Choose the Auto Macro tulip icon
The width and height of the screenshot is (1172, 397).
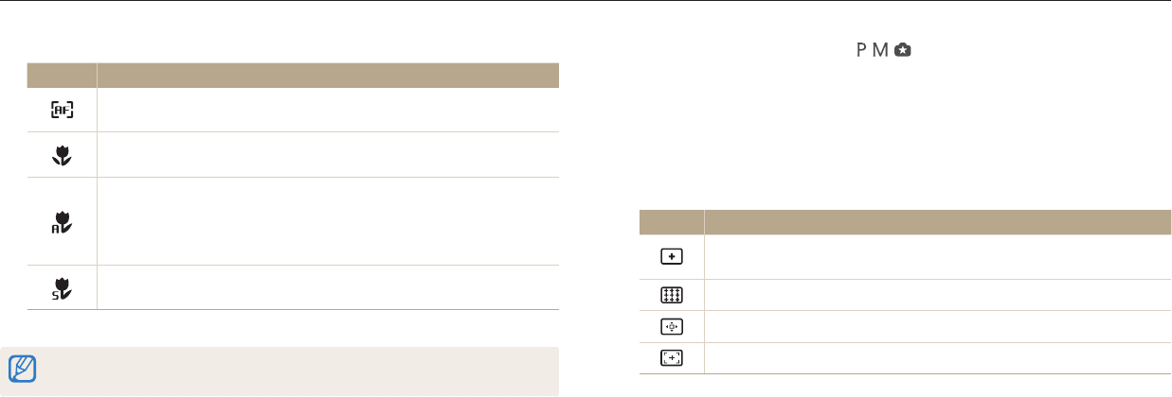pyautogui.click(x=63, y=221)
